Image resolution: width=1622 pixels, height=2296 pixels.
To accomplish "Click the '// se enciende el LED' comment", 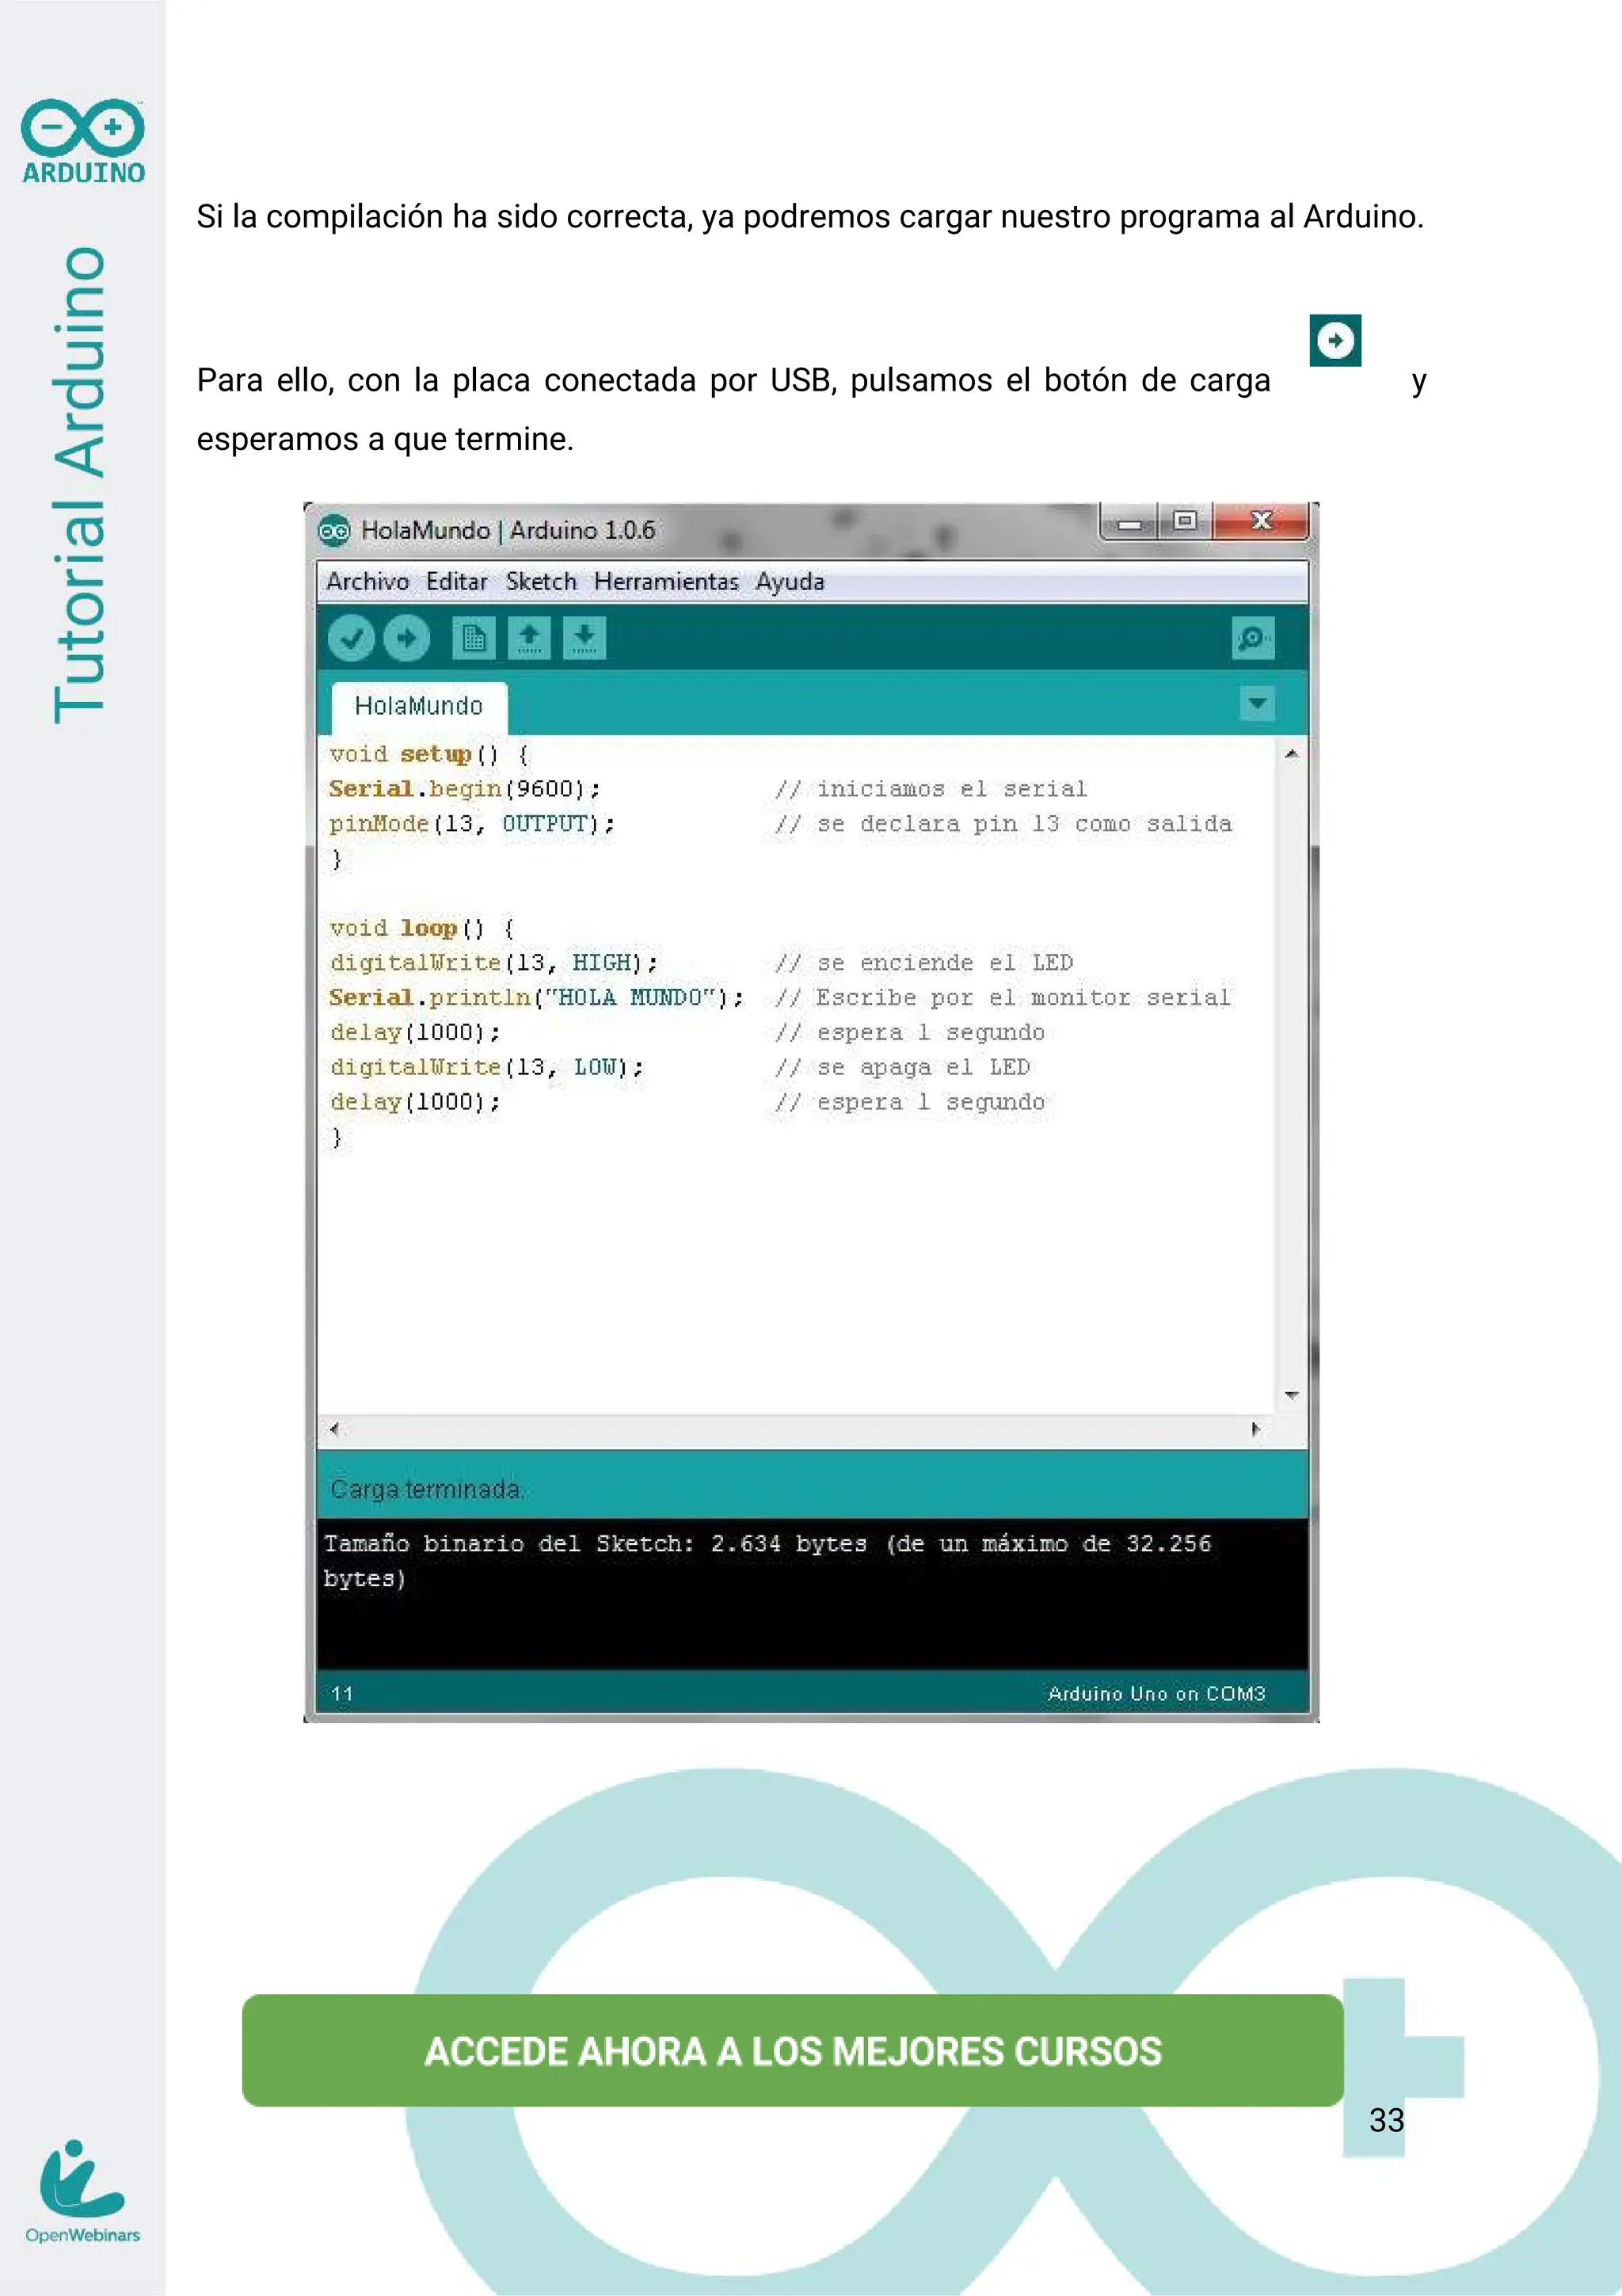I will click(x=924, y=963).
